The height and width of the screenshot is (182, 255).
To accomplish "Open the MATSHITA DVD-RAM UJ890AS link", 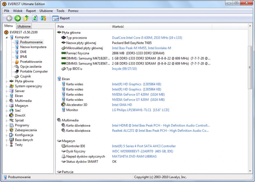I will tap(134, 157).
